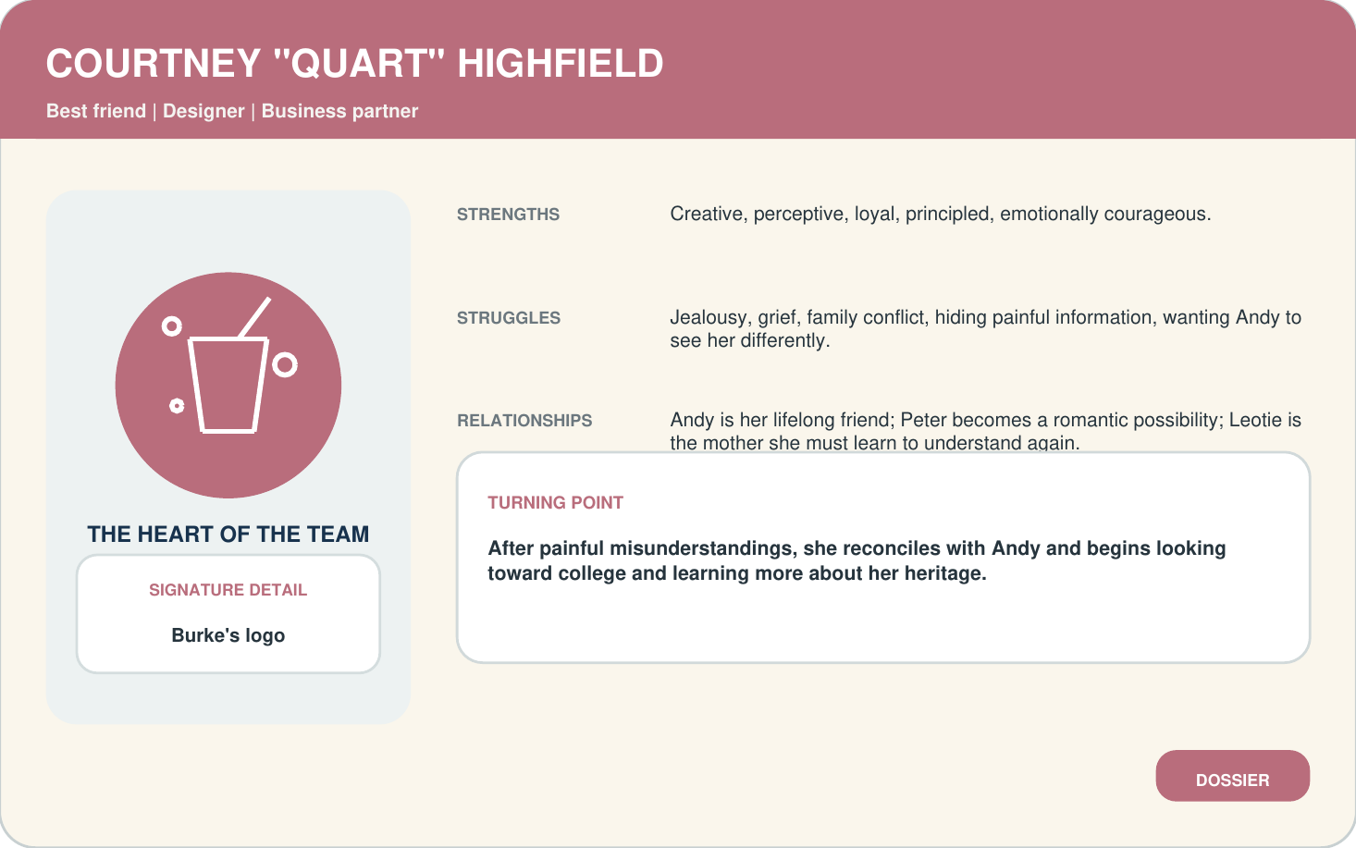The height and width of the screenshot is (848, 1356).
Task: Click the SIGNATURE DETAIL heading
Action: click(228, 590)
